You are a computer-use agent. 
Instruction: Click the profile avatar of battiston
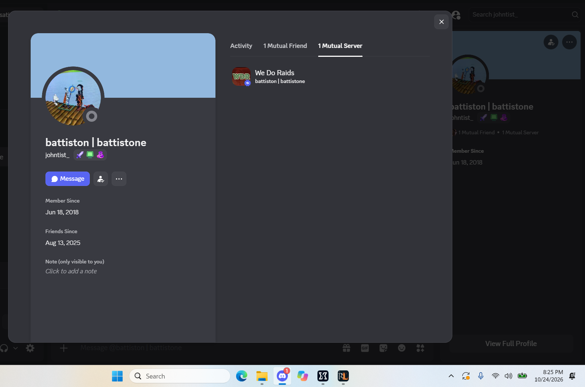[73, 98]
